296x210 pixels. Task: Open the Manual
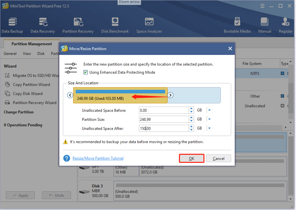tap(265, 25)
